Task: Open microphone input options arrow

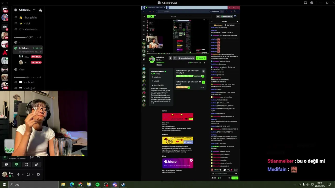Action: click(23, 174)
